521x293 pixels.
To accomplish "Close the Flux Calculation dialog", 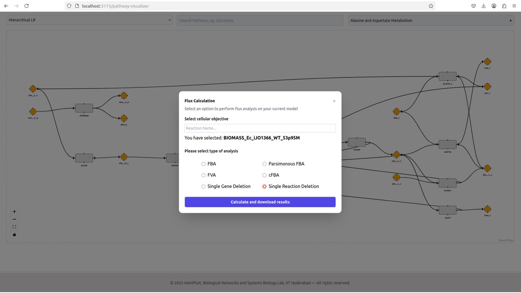I will [334, 101].
